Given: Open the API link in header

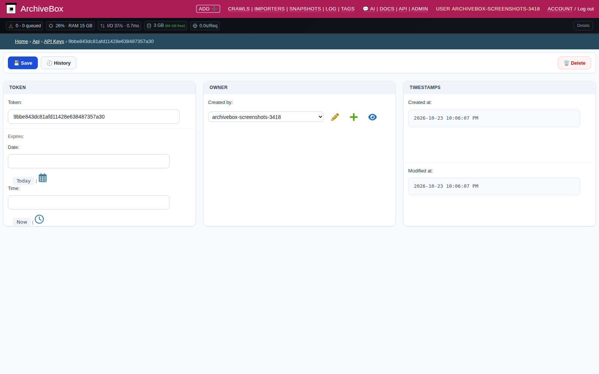Looking at the screenshot, I should [403, 9].
